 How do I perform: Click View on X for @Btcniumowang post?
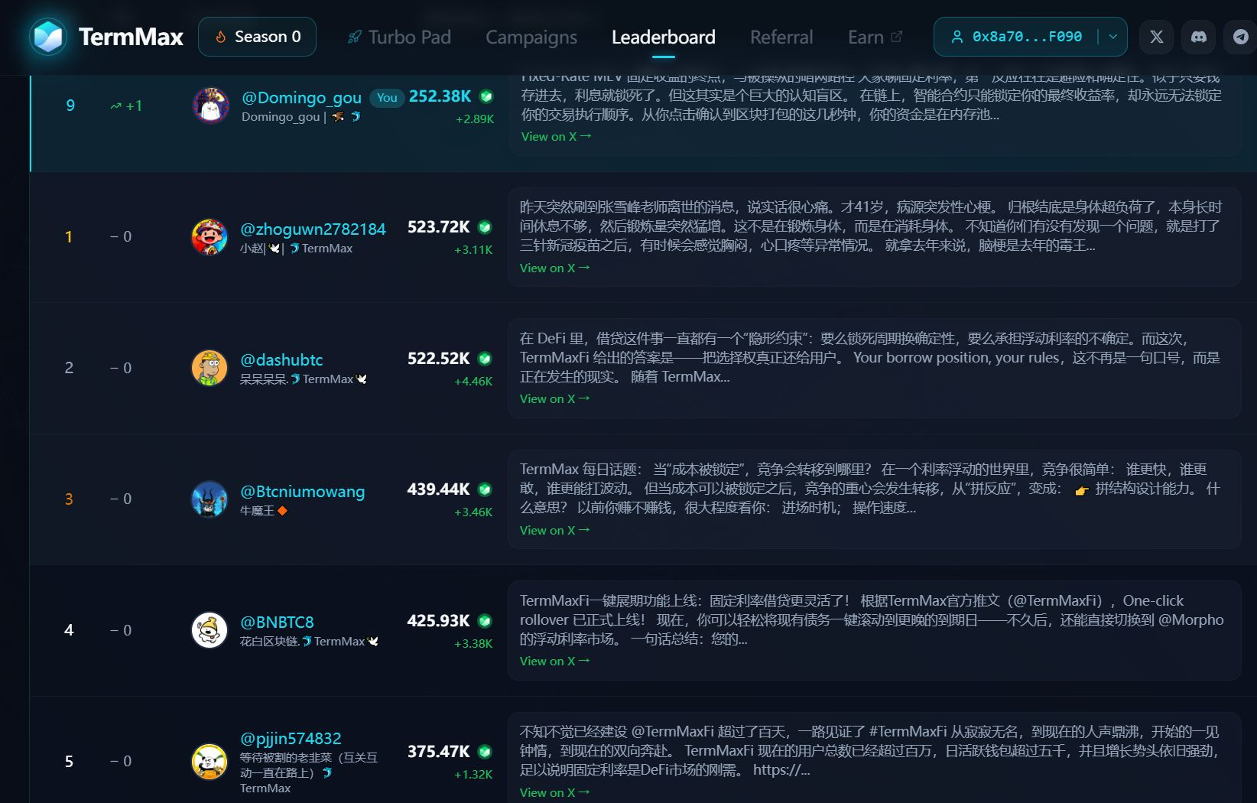point(554,530)
